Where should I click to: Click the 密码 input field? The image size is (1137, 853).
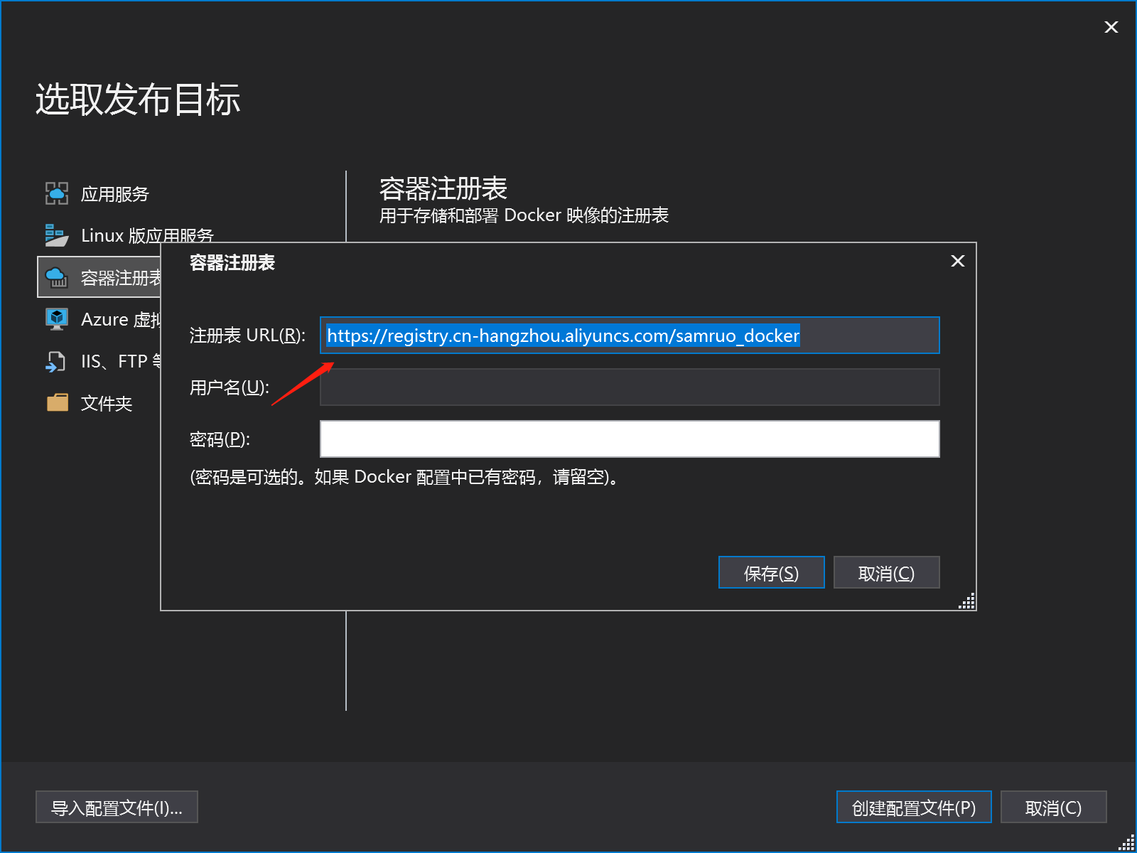coord(630,439)
